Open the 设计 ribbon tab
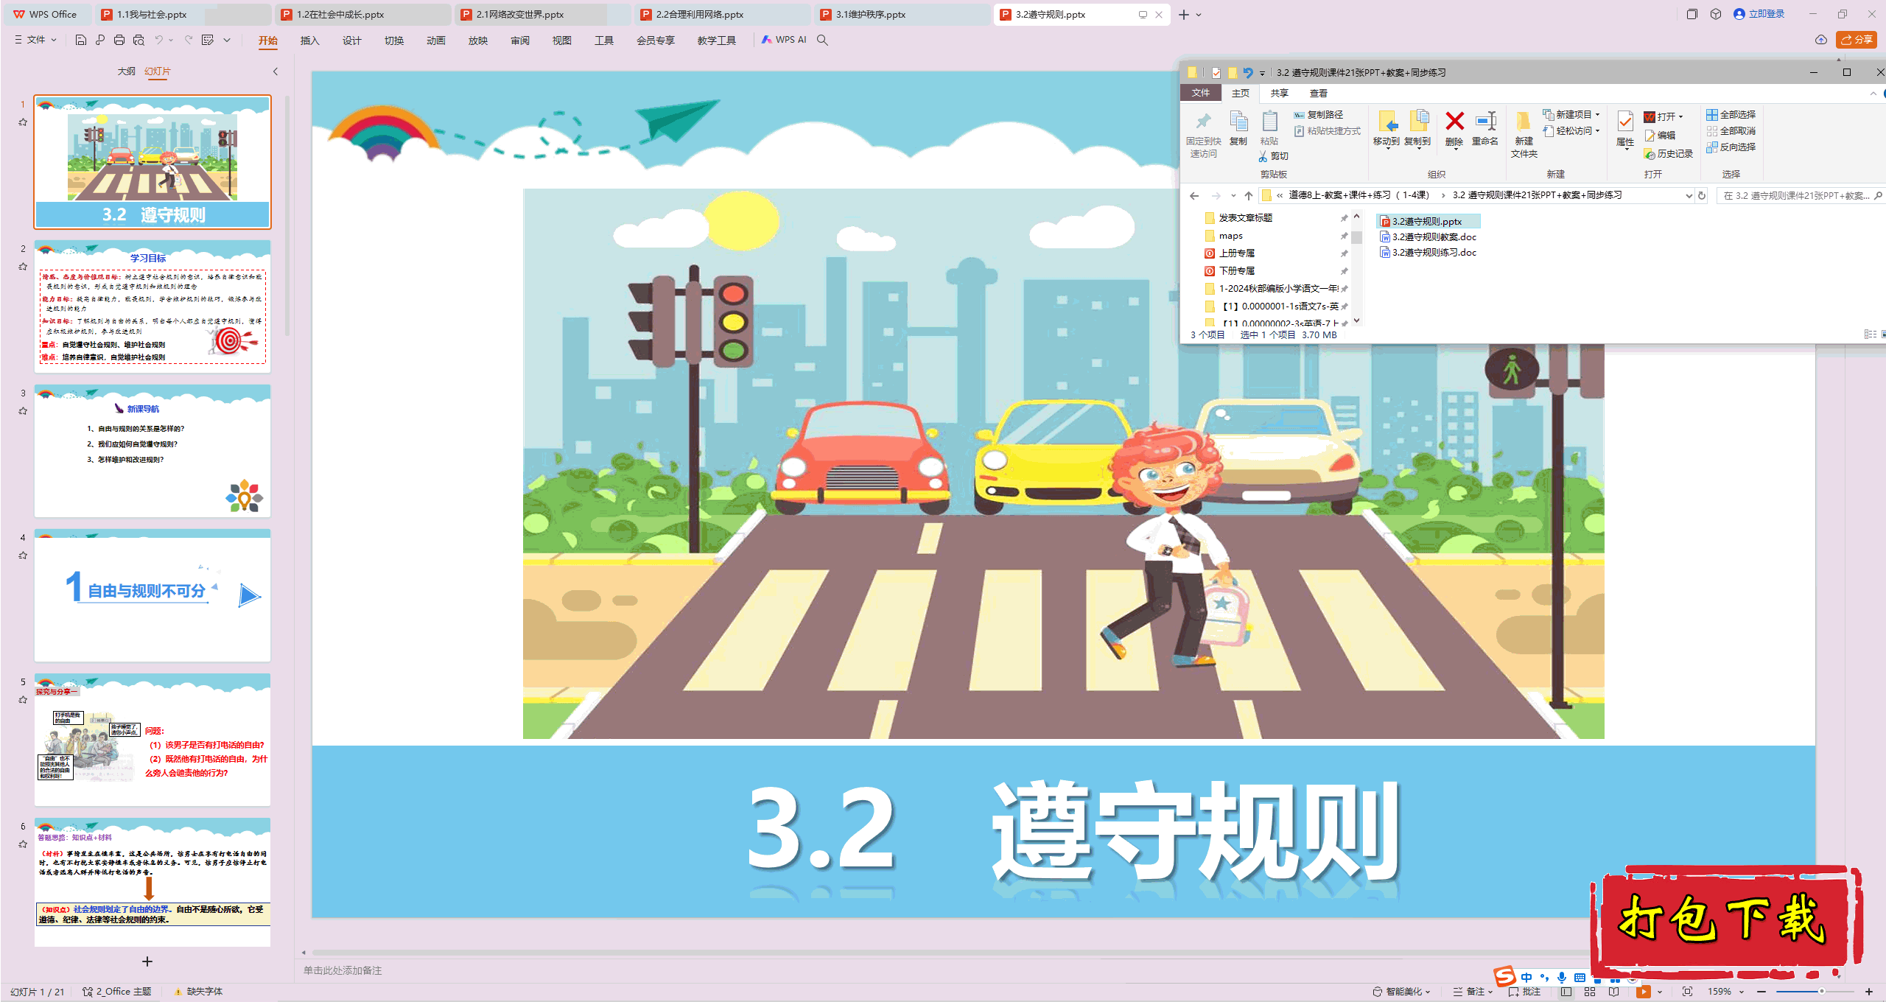The height and width of the screenshot is (1002, 1886). click(351, 41)
